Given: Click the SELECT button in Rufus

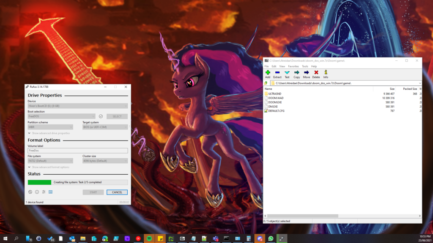Looking at the screenshot, I should (117, 116).
